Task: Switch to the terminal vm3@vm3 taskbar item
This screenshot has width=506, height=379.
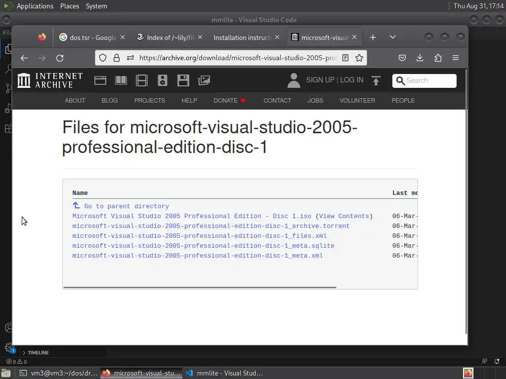Action: (58, 373)
